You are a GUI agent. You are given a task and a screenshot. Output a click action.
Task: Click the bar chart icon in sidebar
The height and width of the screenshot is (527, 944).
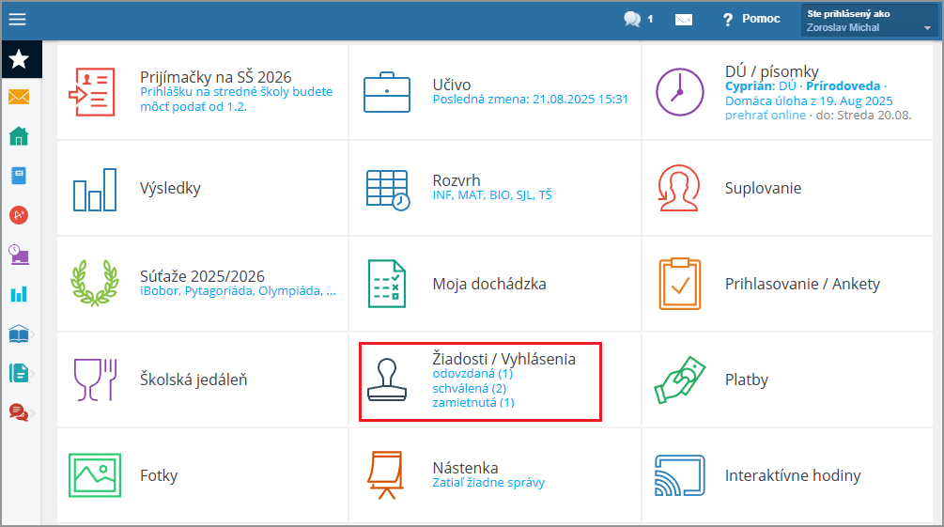pos(19,294)
